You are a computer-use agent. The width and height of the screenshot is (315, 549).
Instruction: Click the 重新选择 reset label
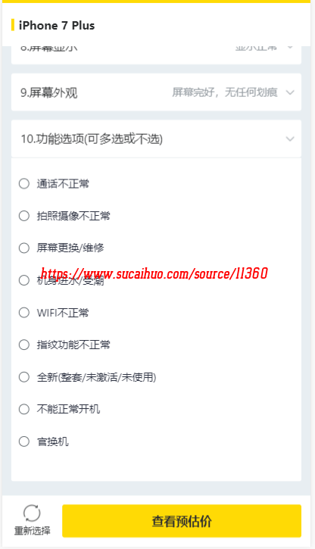[x=32, y=530]
